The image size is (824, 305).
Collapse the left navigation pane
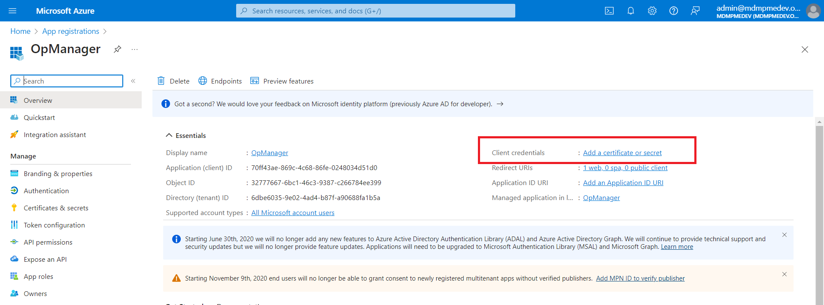tap(133, 81)
